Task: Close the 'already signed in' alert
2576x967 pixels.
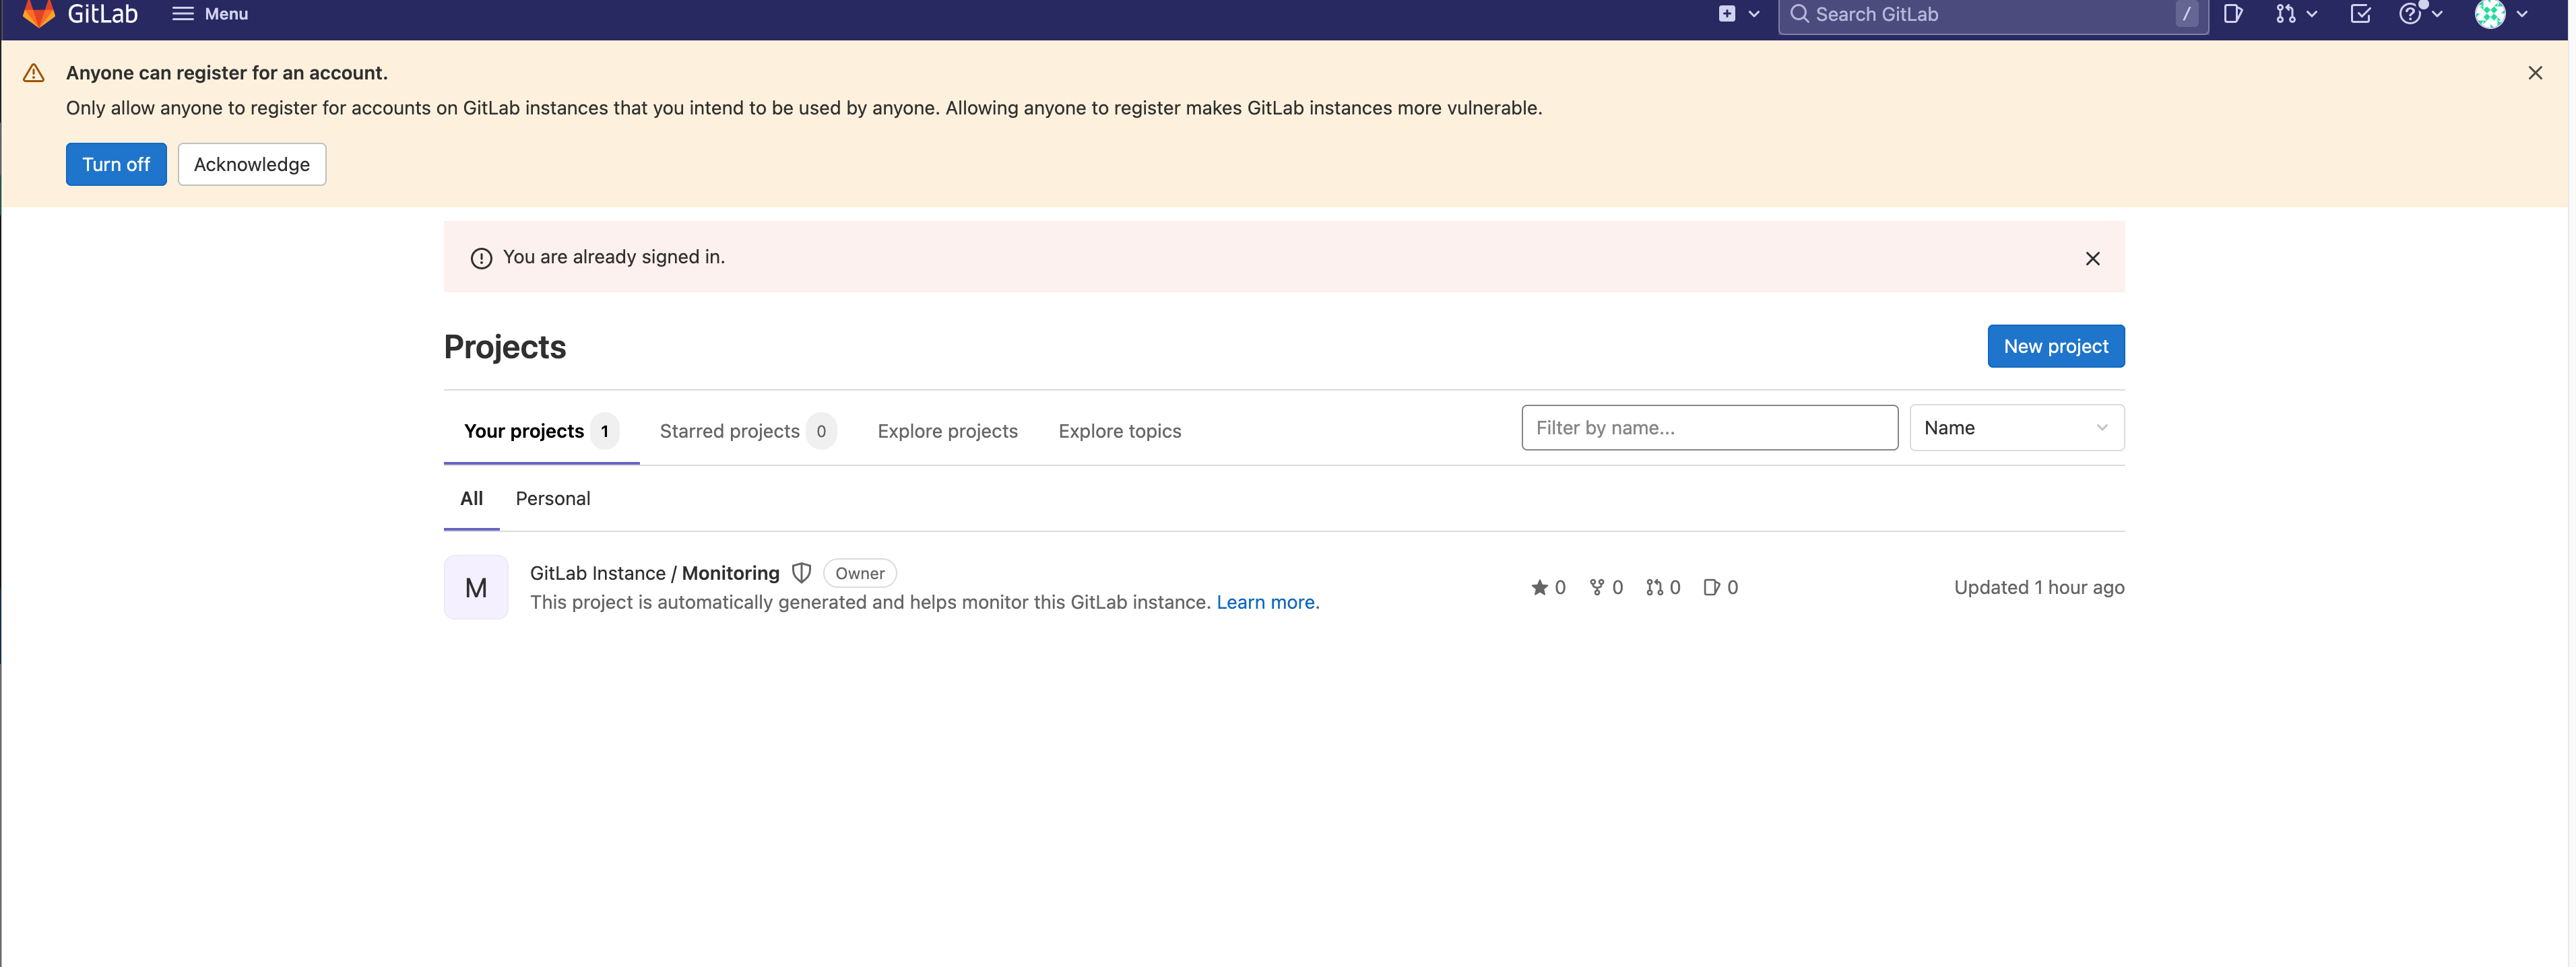Action: (2092, 258)
